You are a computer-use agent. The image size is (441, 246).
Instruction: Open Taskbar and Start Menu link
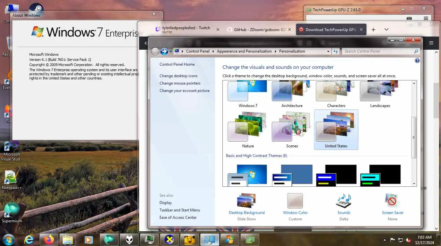[180, 210]
